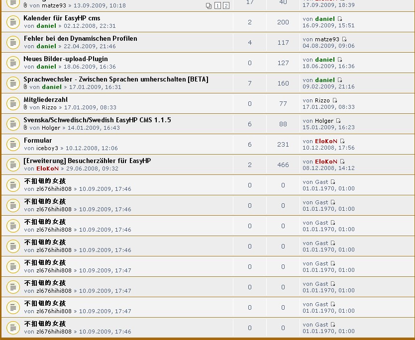Click topic icon beside Besucherzähler für EasyHP thread
Viewport: 415px width, 340px height.
coord(12,165)
